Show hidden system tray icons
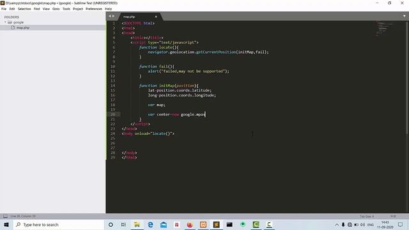The image size is (409, 230). [x=337, y=225]
